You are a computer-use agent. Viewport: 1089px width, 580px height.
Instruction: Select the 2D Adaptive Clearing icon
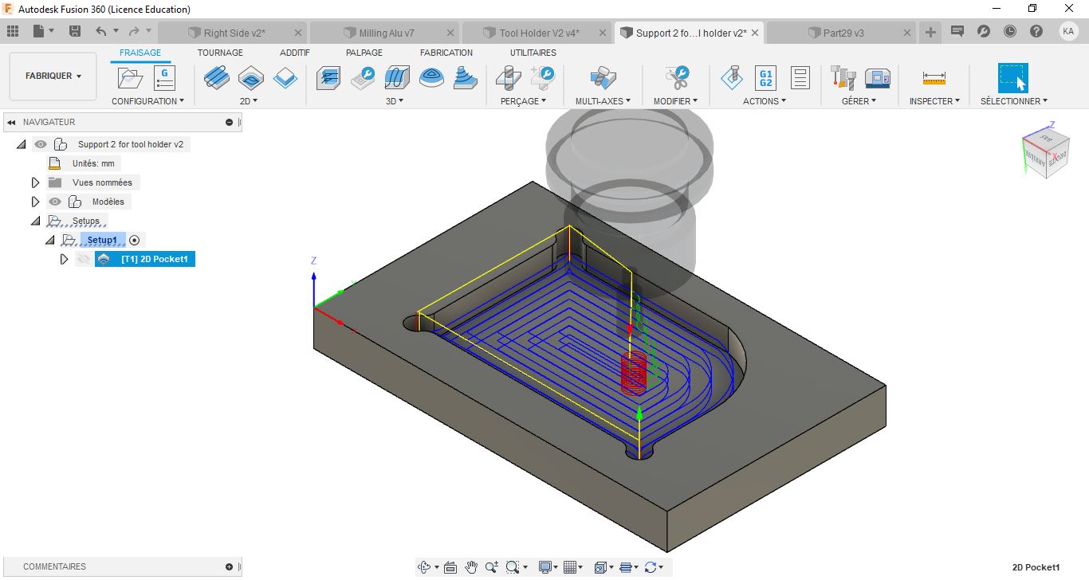click(x=216, y=78)
